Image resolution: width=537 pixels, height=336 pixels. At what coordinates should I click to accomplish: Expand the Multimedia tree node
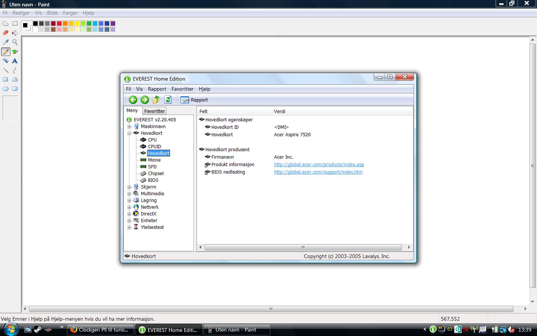(129, 194)
